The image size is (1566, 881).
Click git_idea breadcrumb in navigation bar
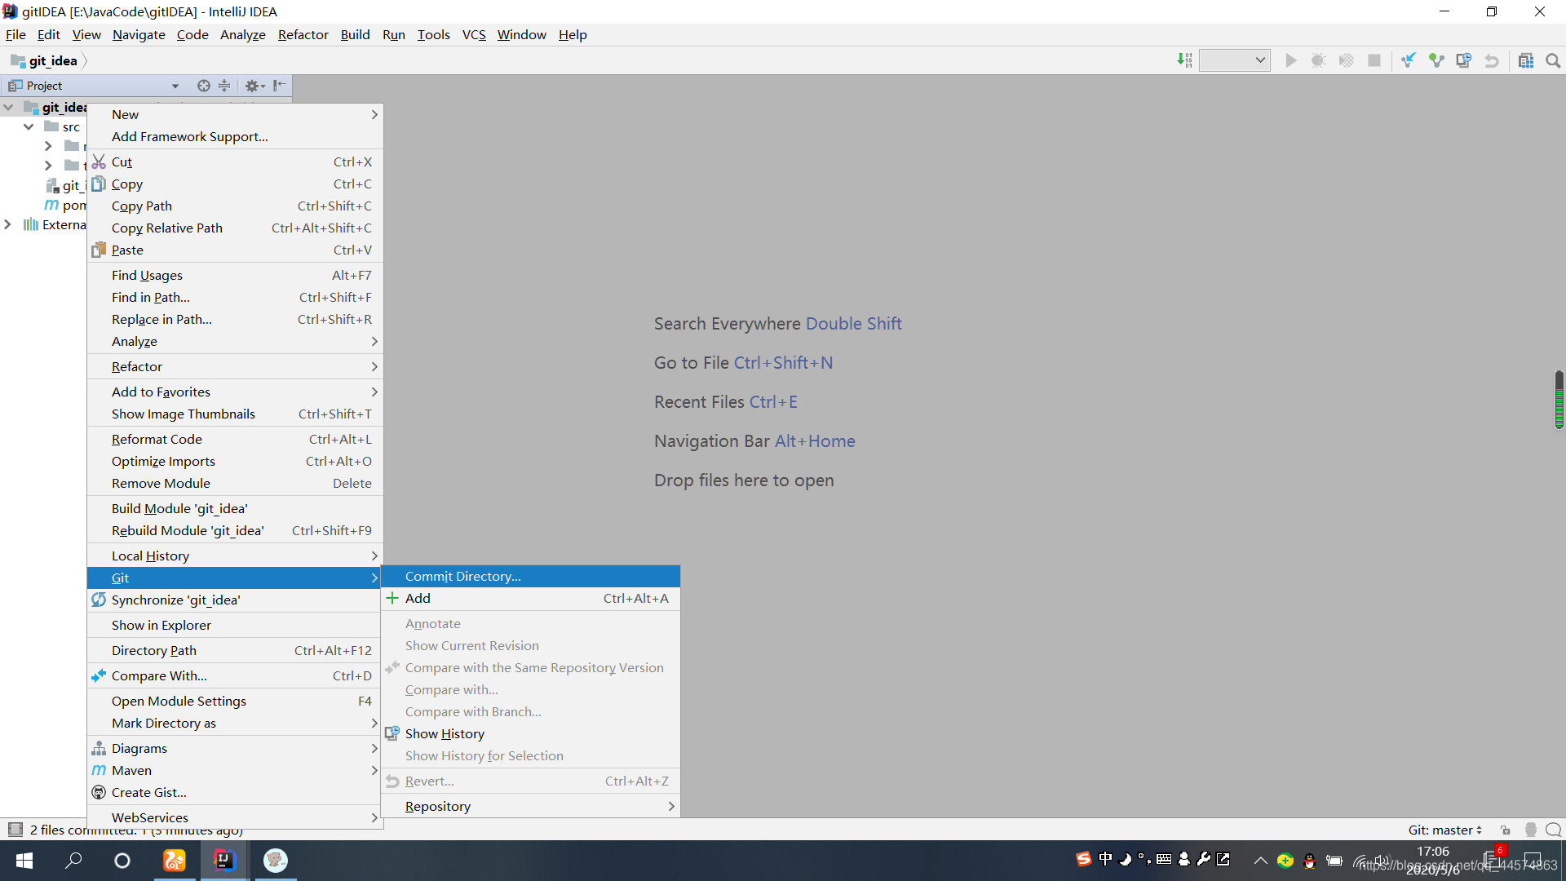(44, 60)
